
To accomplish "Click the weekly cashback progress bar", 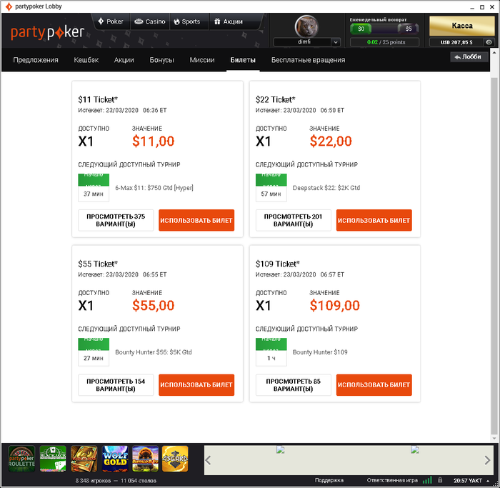I will tap(384, 29).
